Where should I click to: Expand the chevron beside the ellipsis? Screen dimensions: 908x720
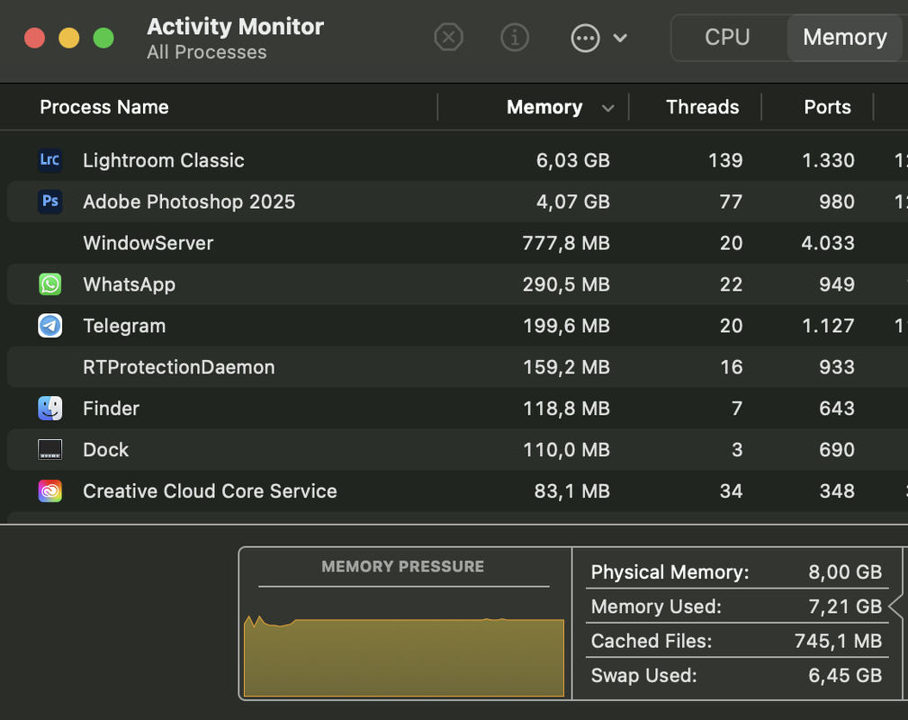point(620,38)
